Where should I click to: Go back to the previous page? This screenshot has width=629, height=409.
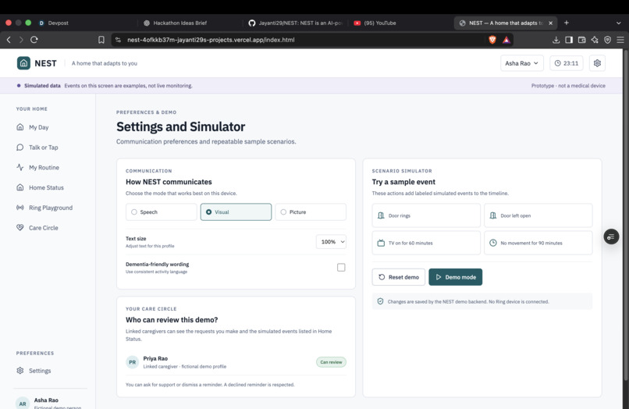tap(9, 40)
